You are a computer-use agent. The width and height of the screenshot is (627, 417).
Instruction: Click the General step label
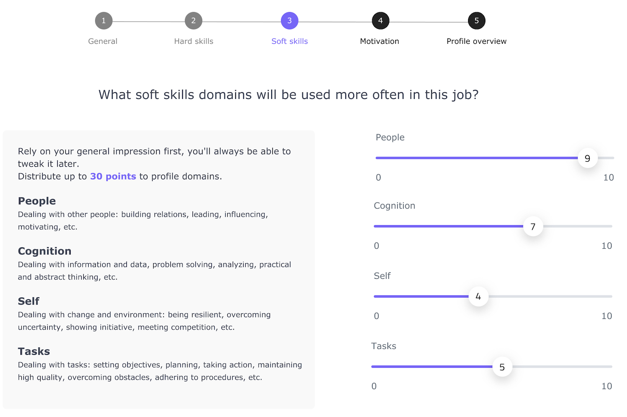(103, 41)
